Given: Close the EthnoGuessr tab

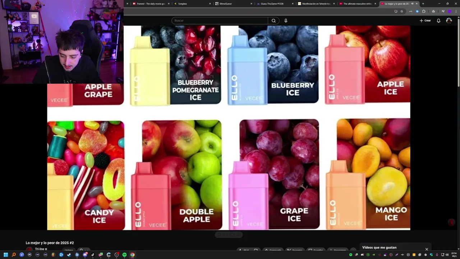Looking at the screenshot, I should [252, 4].
